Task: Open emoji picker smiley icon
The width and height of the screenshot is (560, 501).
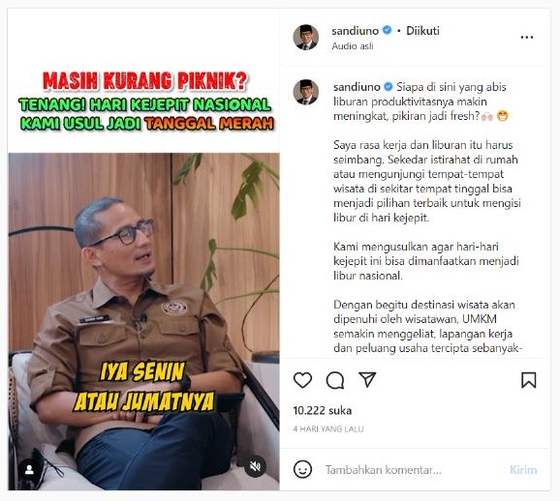Action: (x=302, y=469)
